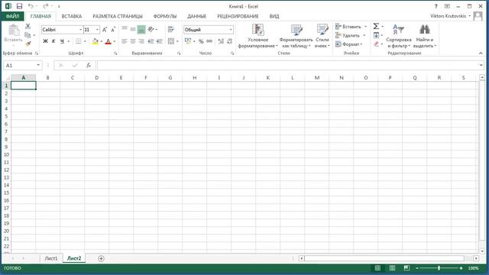Decrease the font size
Screen dimensions: 489x275
[113, 30]
